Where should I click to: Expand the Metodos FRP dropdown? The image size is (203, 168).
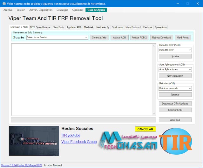[175, 50]
